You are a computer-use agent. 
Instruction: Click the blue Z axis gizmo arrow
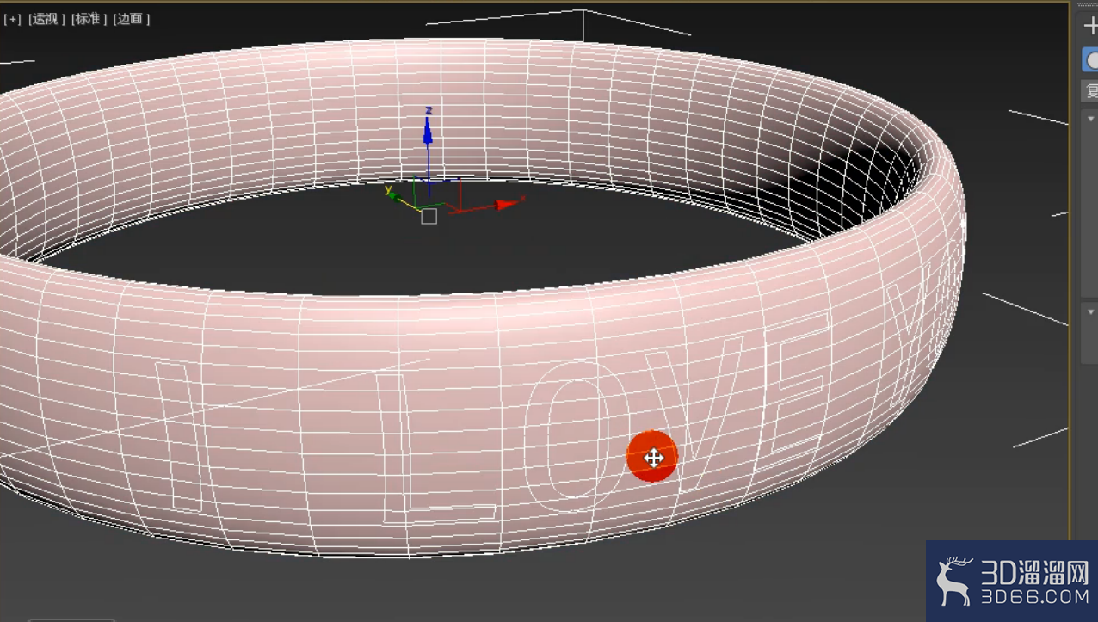(428, 129)
